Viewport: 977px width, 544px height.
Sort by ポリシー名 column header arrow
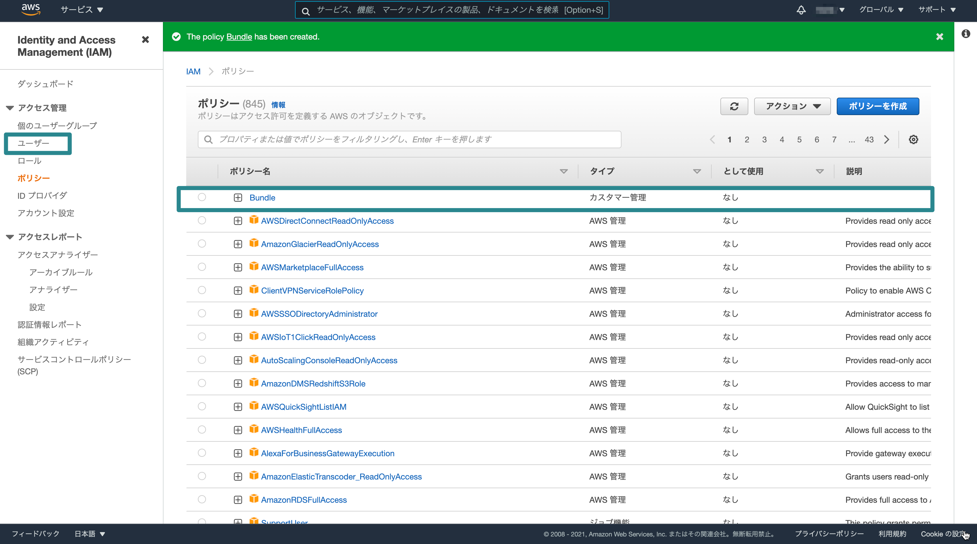coord(564,172)
